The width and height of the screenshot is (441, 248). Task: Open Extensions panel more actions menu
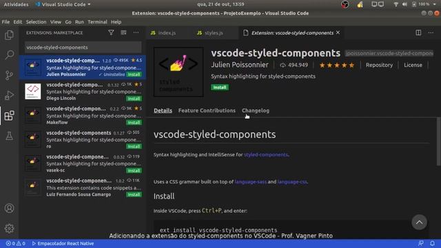coord(136,32)
